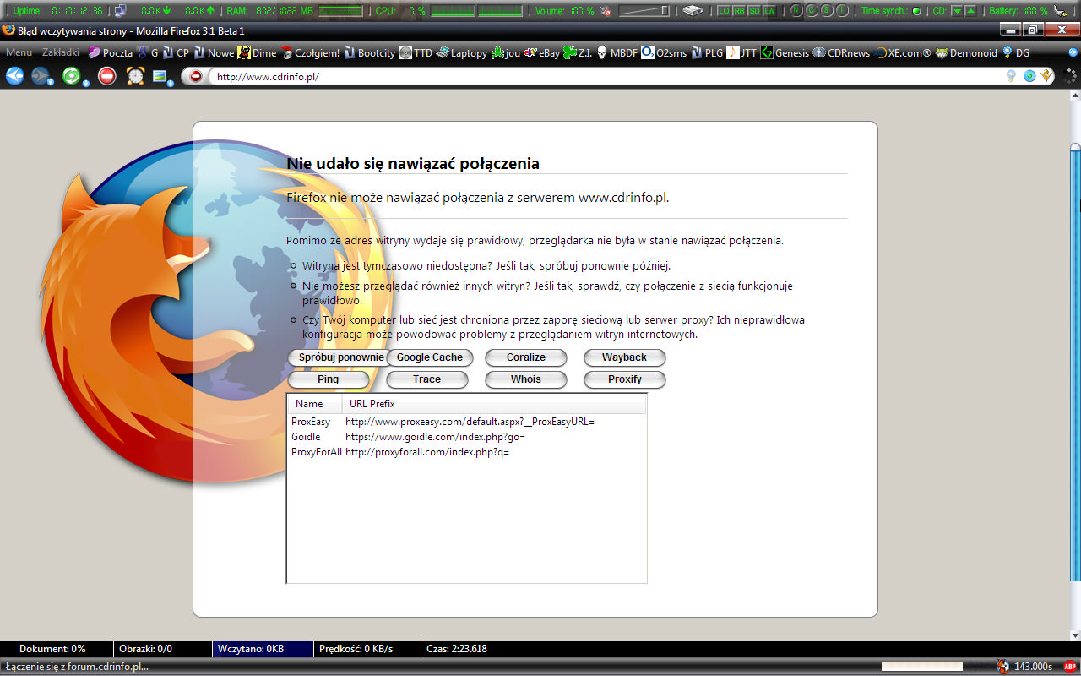
Task: Open the Bootcity bookmark
Action: pos(369,52)
